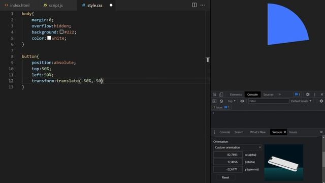Click the 'margin:0;' code line
The image size is (325, 183).
pyautogui.click(x=43, y=20)
